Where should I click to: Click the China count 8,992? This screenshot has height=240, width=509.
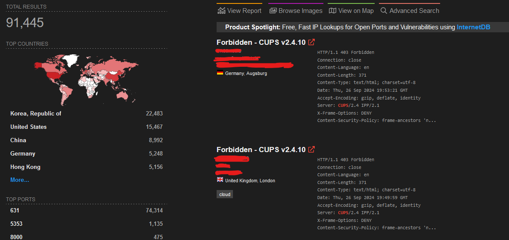pos(156,140)
